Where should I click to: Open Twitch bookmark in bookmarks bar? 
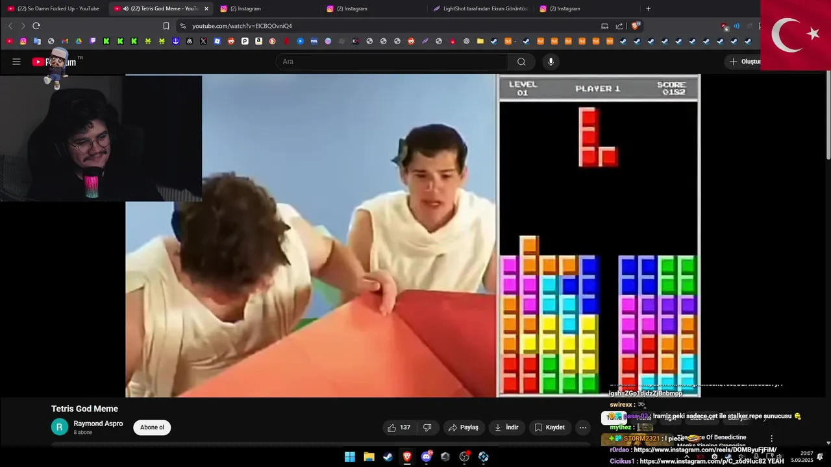click(x=93, y=41)
